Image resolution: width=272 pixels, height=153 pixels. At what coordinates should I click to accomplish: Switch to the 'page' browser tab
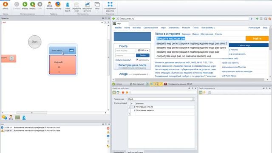pos(120,23)
